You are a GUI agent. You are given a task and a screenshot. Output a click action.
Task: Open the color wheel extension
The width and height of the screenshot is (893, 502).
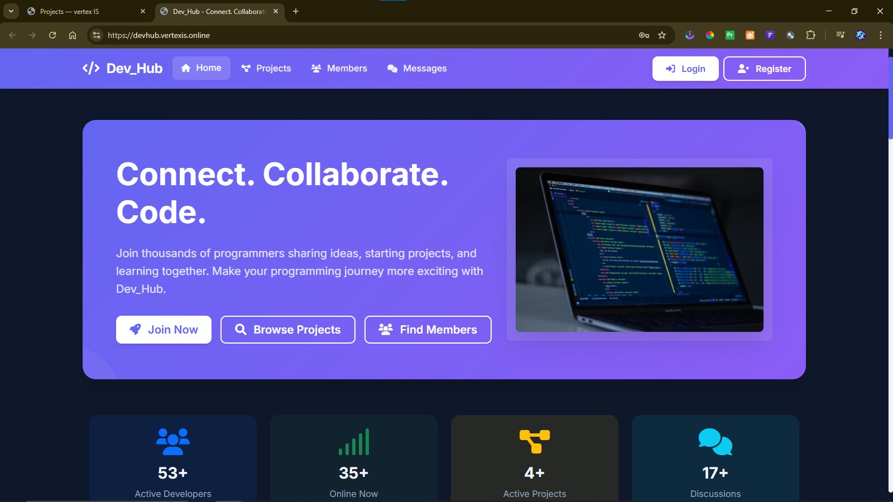(710, 35)
